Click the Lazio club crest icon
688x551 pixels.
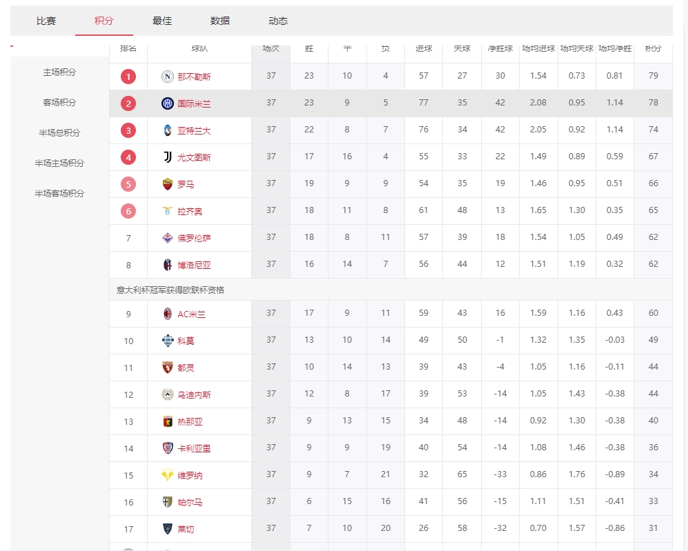[x=167, y=211]
